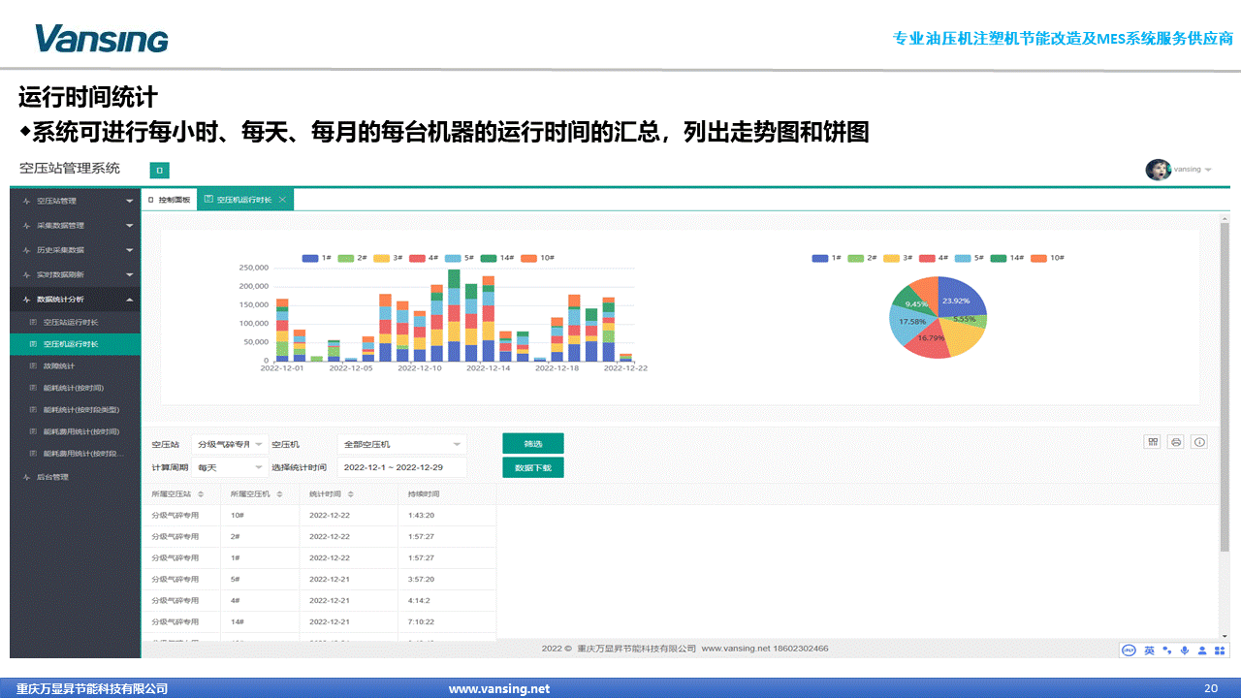This screenshot has height=698, width=1241.
Task: Click the vansing user avatar
Action: coord(1158,170)
